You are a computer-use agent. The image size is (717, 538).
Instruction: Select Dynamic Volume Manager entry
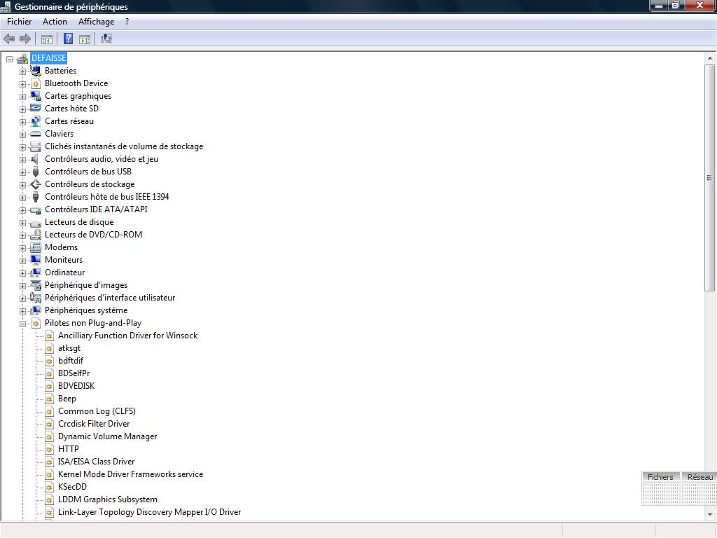(x=107, y=436)
